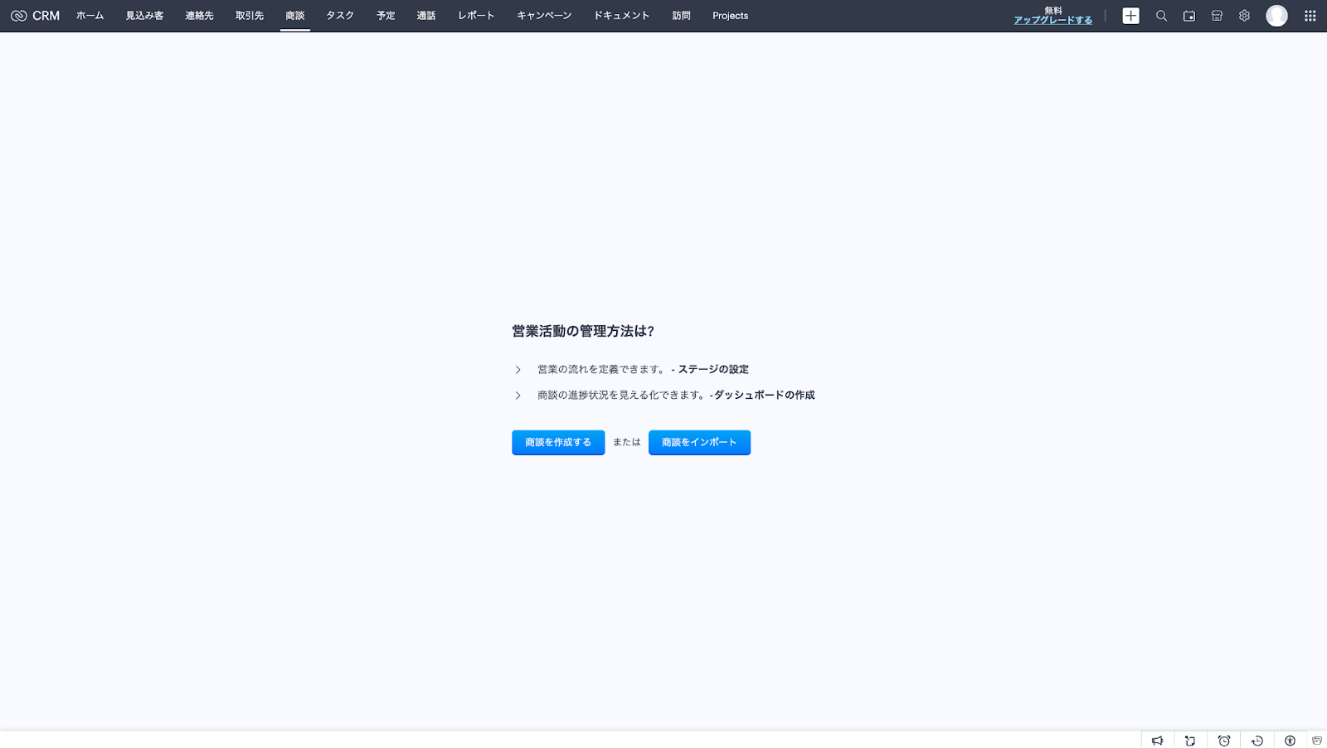Click the CRM logo icon
Screen dimensions: 1327x748
click(18, 16)
